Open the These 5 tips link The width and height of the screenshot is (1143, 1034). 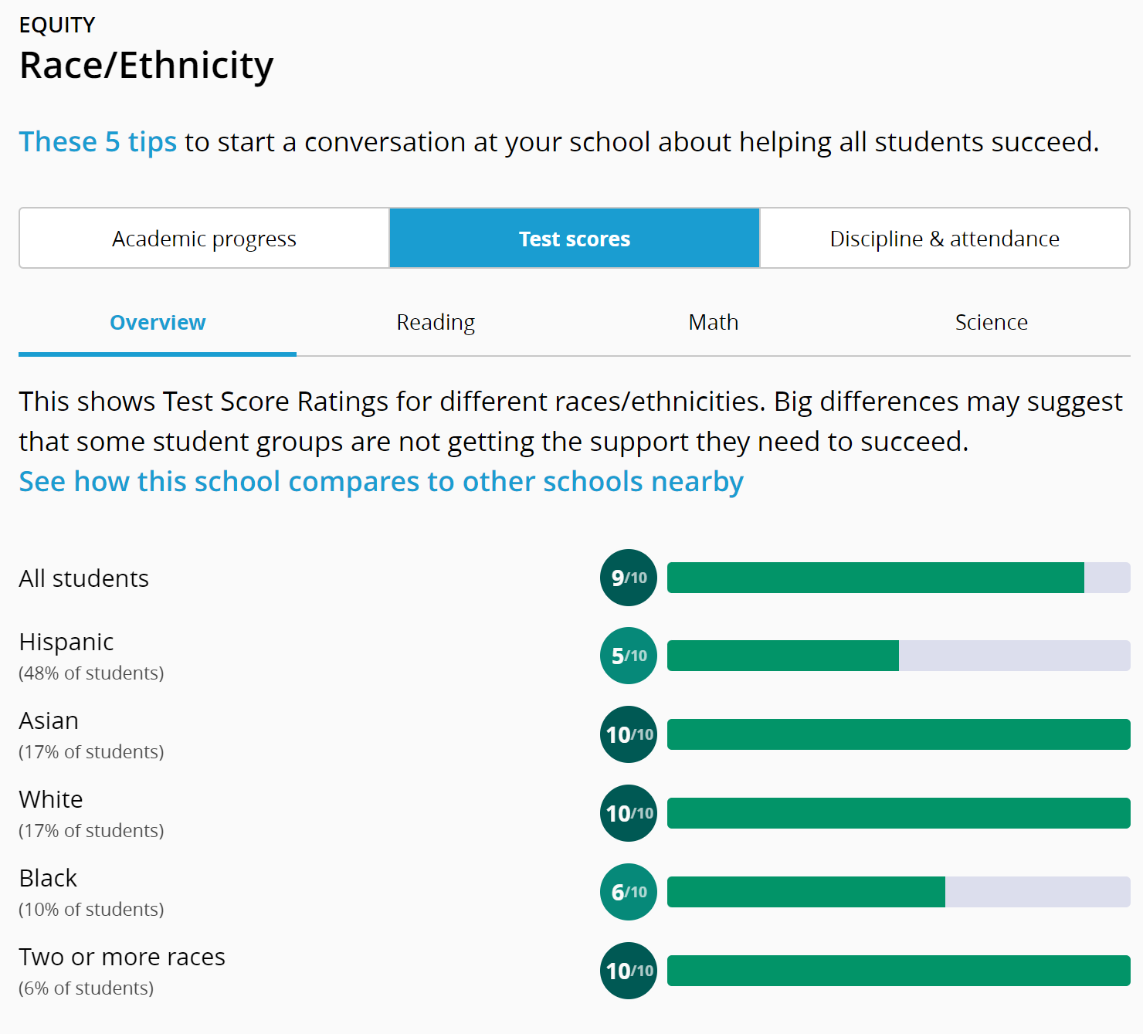point(98,142)
